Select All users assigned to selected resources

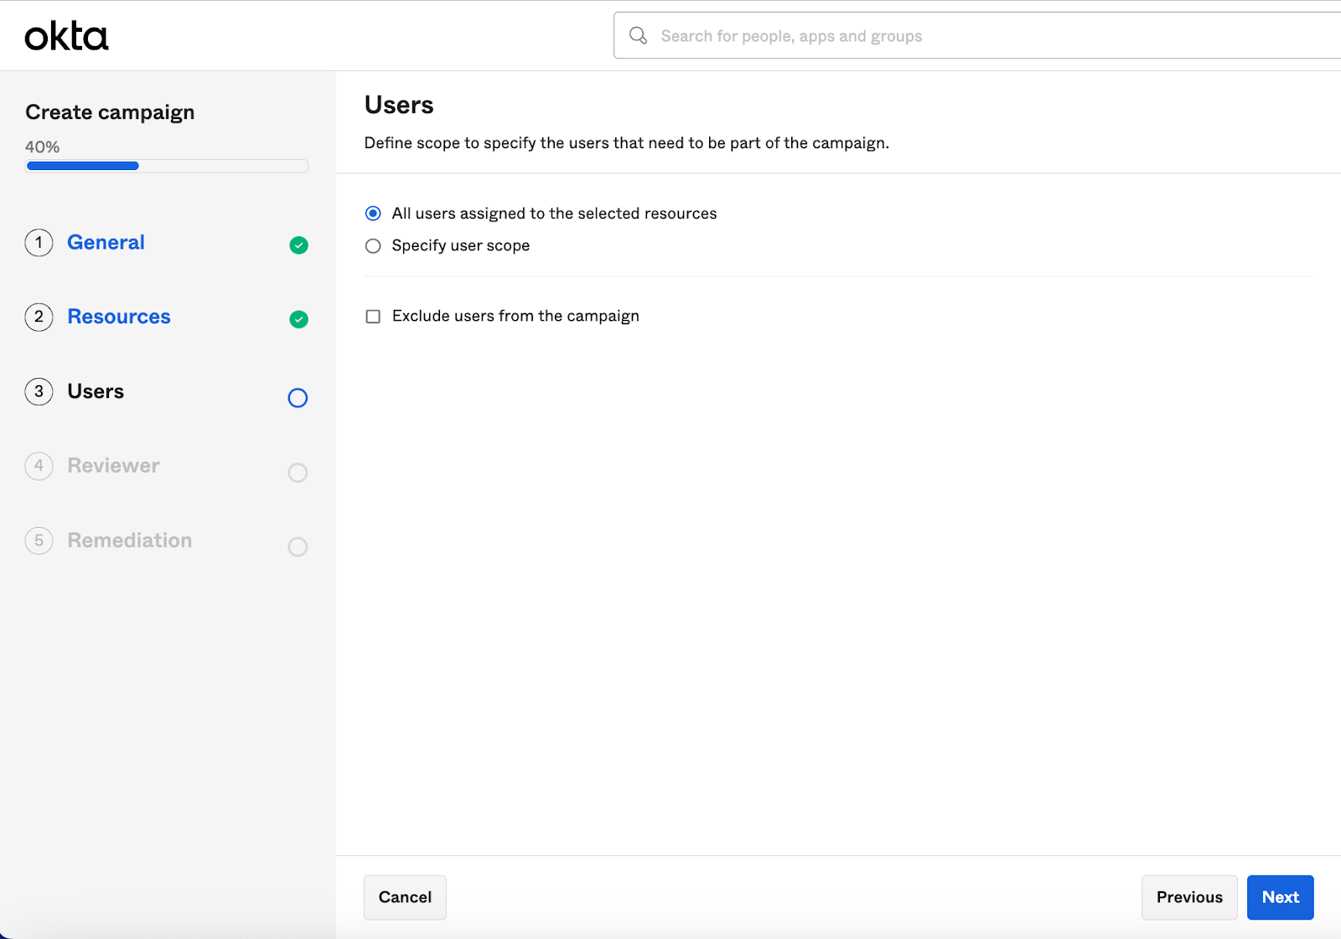coord(373,214)
